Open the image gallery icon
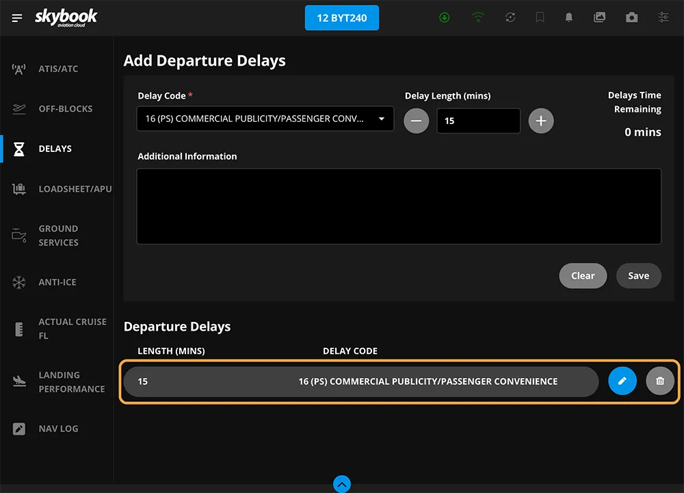 pos(599,18)
